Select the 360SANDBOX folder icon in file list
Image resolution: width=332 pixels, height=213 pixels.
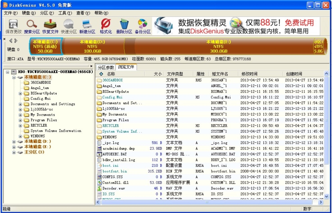pyautogui.click(x=99, y=80)
